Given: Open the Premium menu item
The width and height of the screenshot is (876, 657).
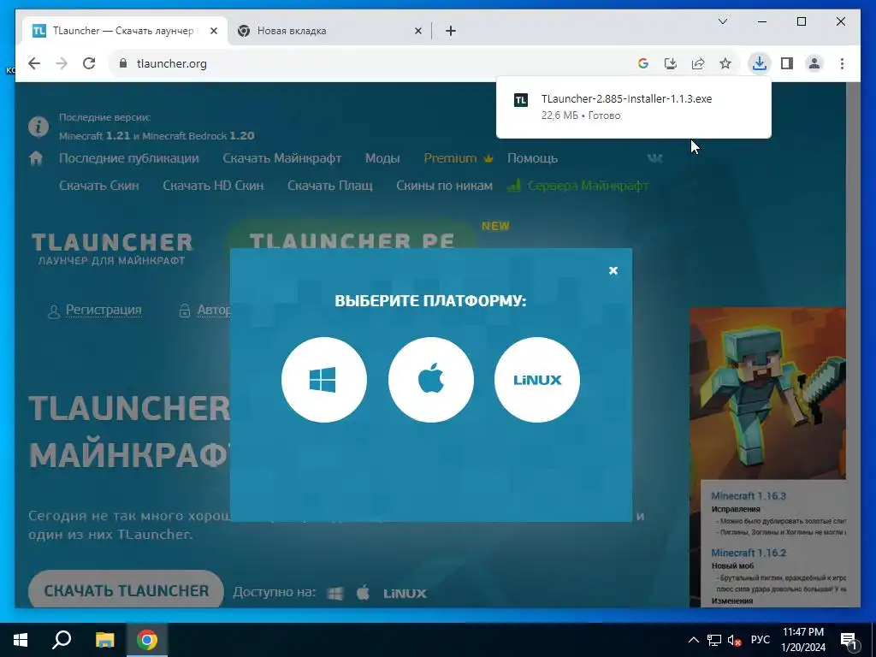Looking at the screenshot, I should click(459, 158).
